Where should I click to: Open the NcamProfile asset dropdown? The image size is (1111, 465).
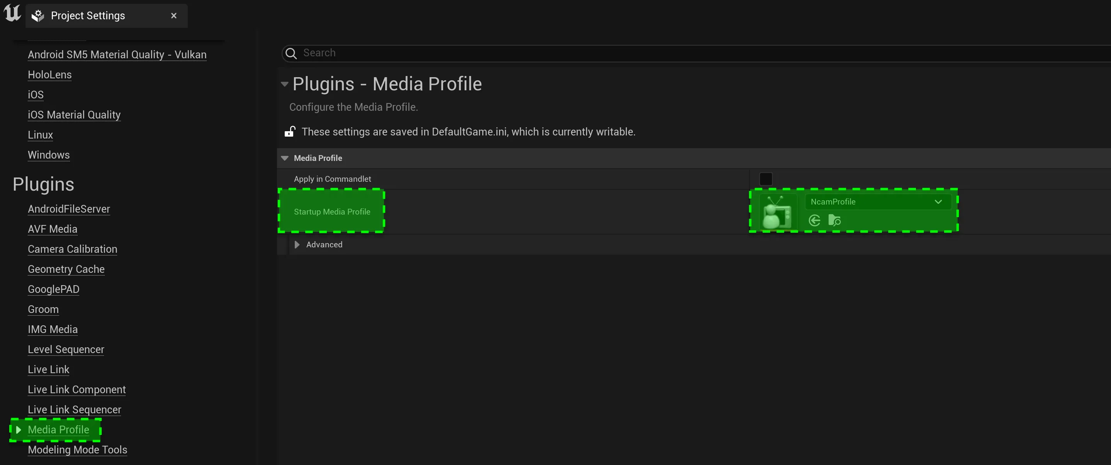click(878, 202)
